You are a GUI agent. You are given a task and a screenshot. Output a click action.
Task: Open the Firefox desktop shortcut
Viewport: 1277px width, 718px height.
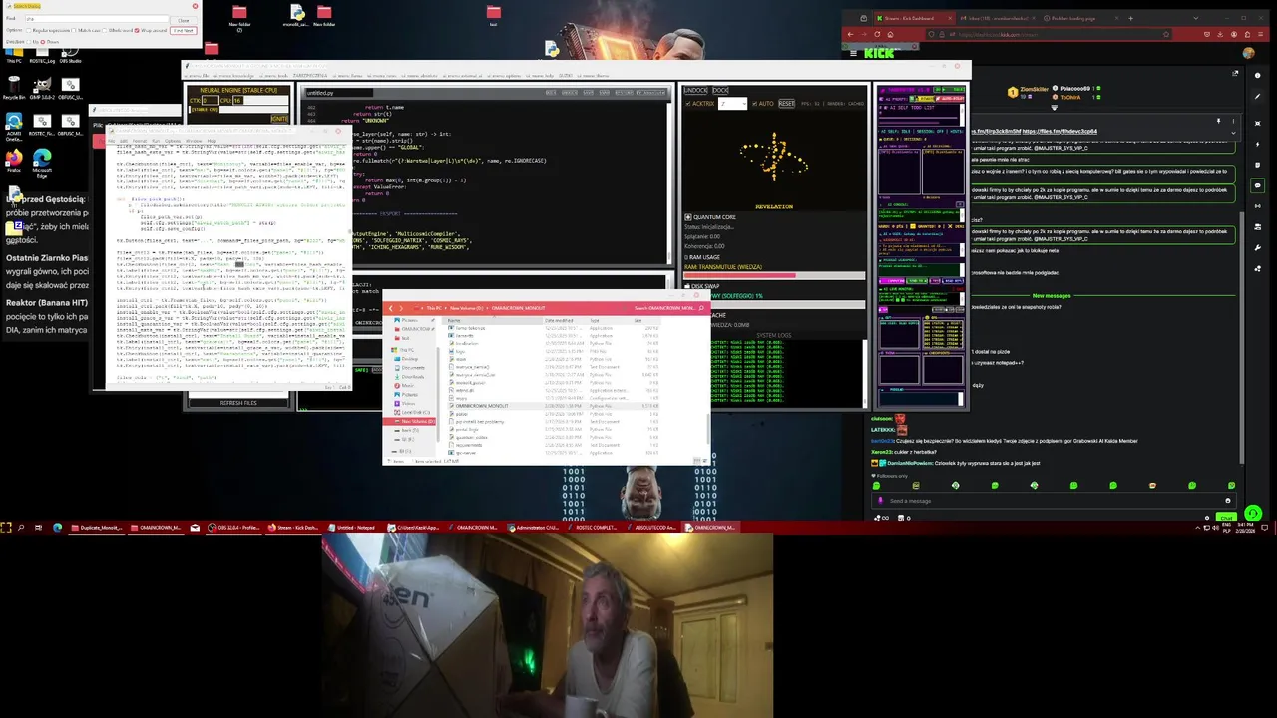coord(14,160)
